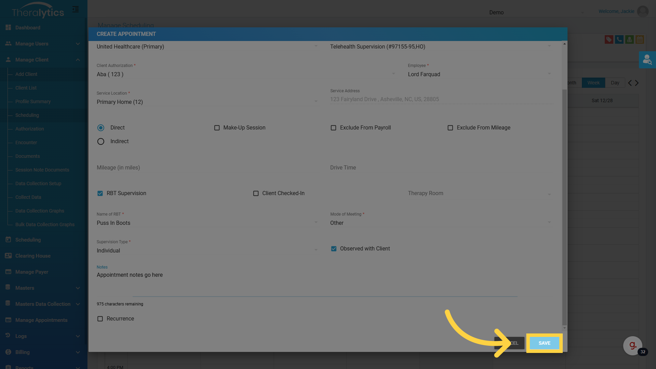656x369 pixels.
Task: Click the SAVE button
Action: [544, 343]
